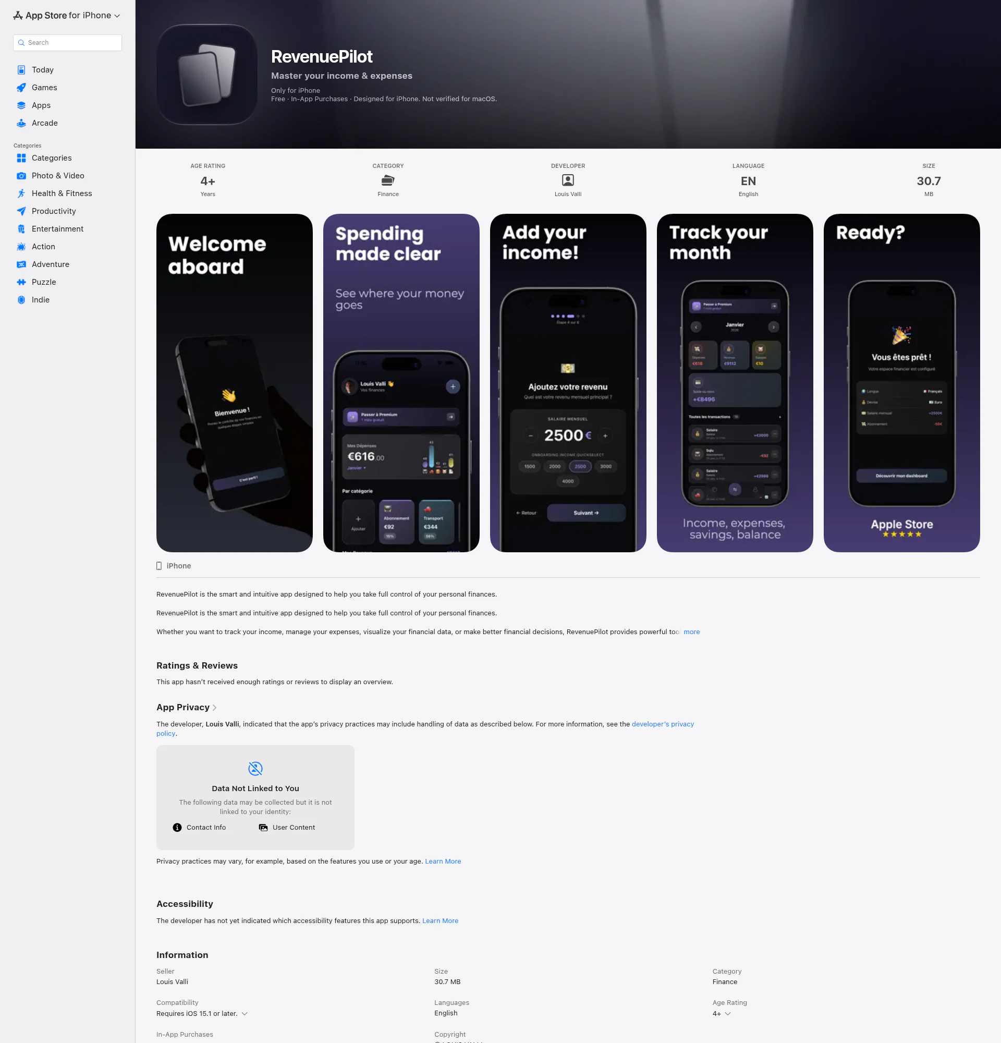This screenshot has width=1001, height=1043.
Task: Click the Search input field
Action: coord(68,43)
